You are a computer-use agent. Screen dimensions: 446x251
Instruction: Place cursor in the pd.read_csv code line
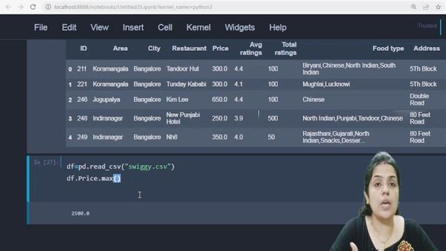[121, 167]
